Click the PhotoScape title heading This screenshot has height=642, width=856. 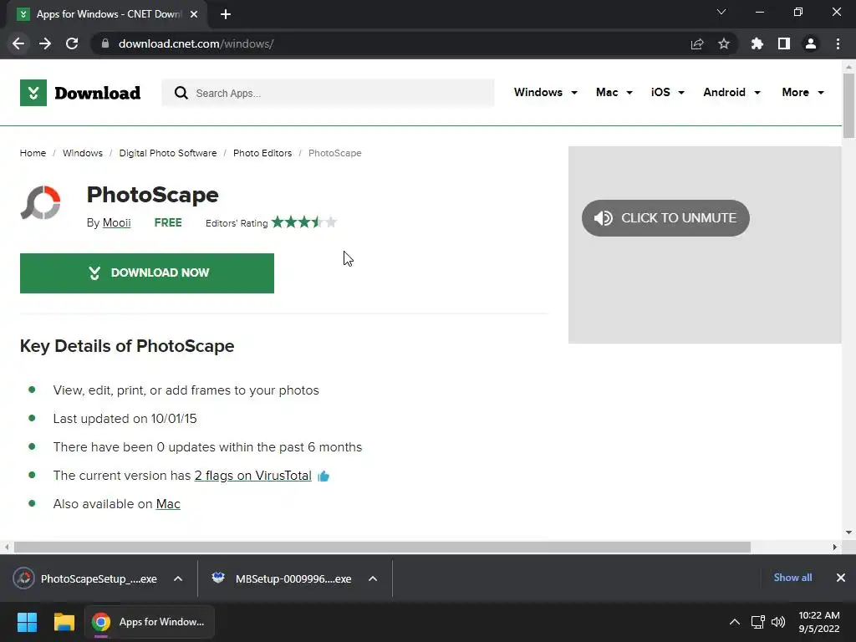153,195
